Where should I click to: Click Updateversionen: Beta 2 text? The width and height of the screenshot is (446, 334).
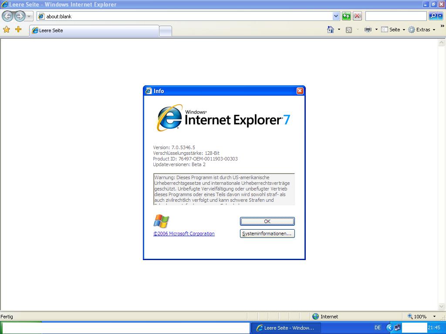click(179, 164)
